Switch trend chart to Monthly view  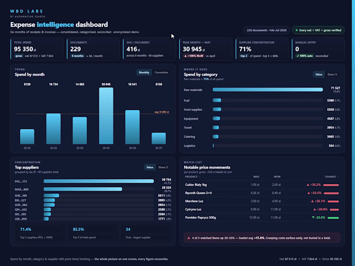tap(144, 72)
